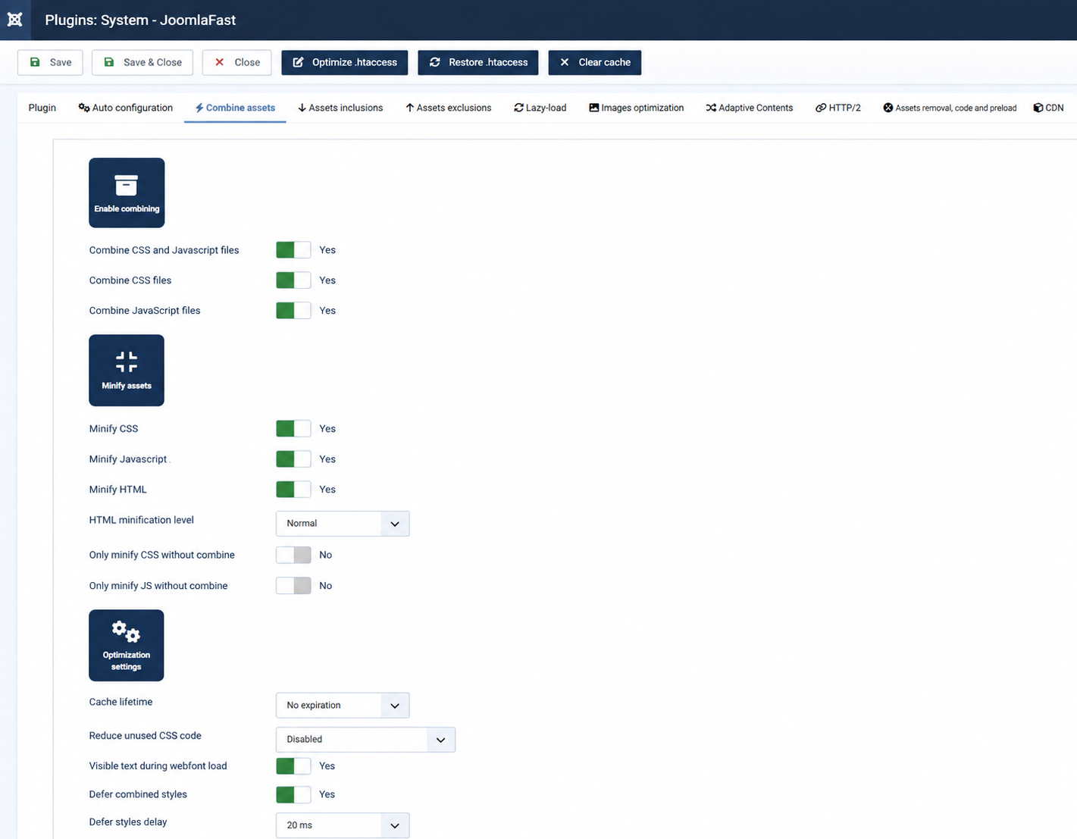
Task: Click the image icon beside Images optimization
Action: click(594, 108)
